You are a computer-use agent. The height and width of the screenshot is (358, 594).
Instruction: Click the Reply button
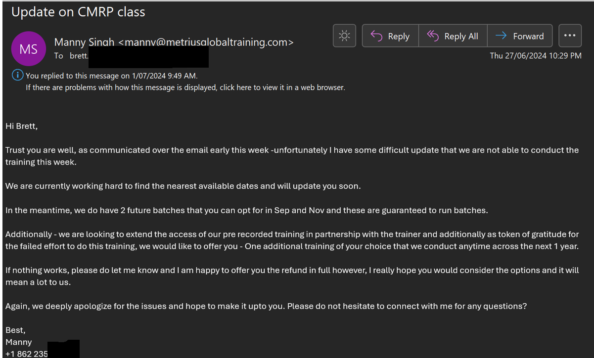tap(390, 36)
